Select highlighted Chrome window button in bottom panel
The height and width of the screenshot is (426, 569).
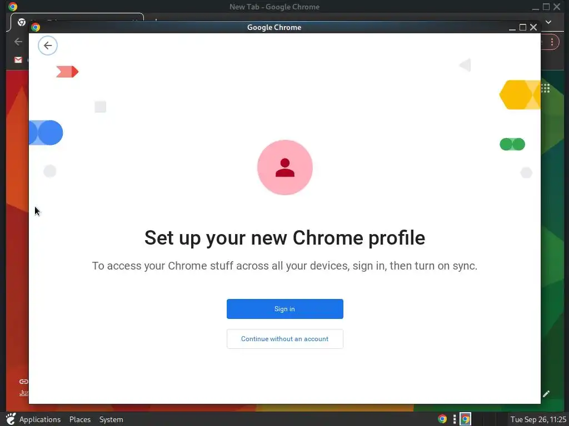465,419
